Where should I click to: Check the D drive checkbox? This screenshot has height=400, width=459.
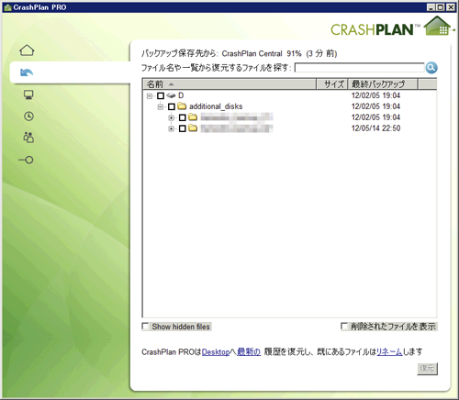click(x=161, y=96)
